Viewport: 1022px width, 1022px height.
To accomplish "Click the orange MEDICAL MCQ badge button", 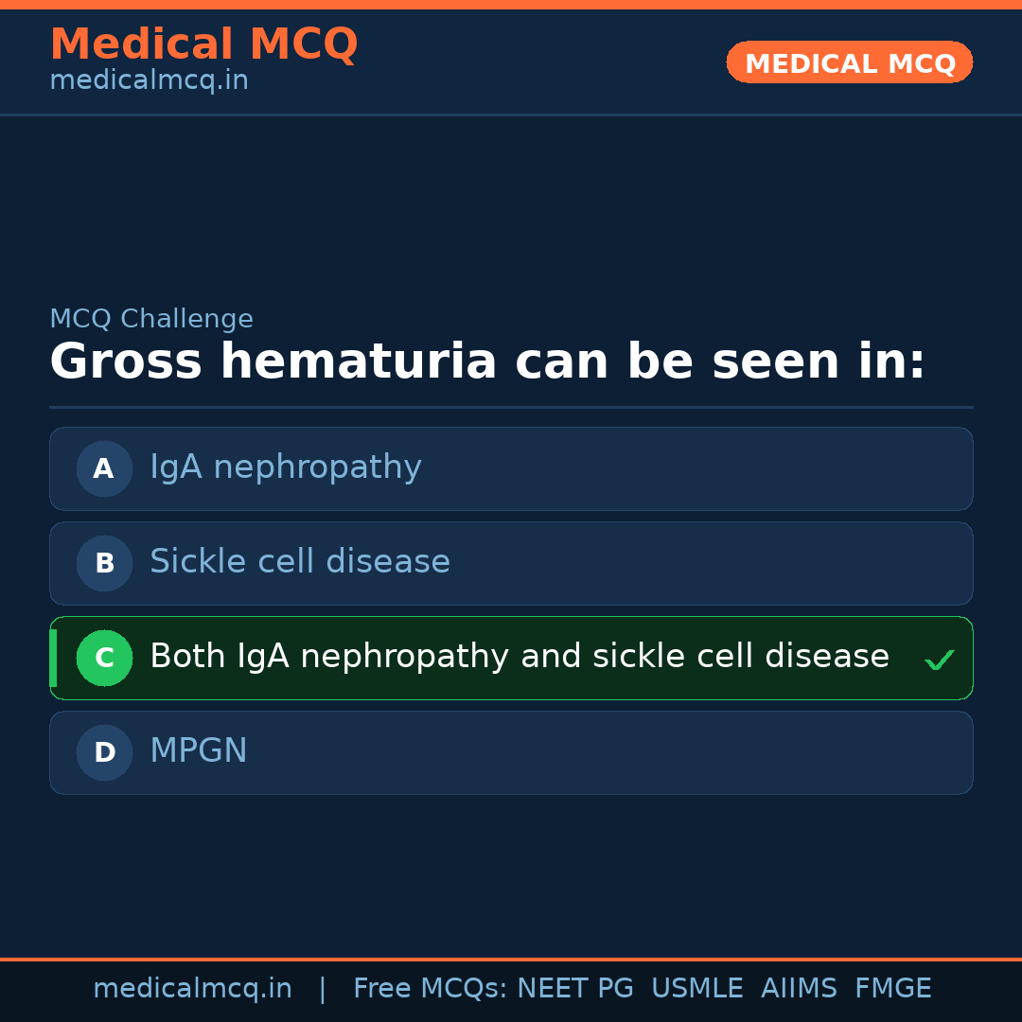I will click(x=849, y=62).
